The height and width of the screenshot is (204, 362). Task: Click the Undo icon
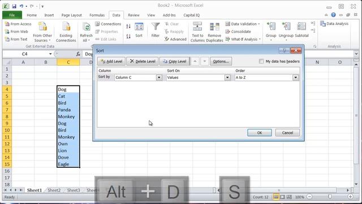(21, 6)
